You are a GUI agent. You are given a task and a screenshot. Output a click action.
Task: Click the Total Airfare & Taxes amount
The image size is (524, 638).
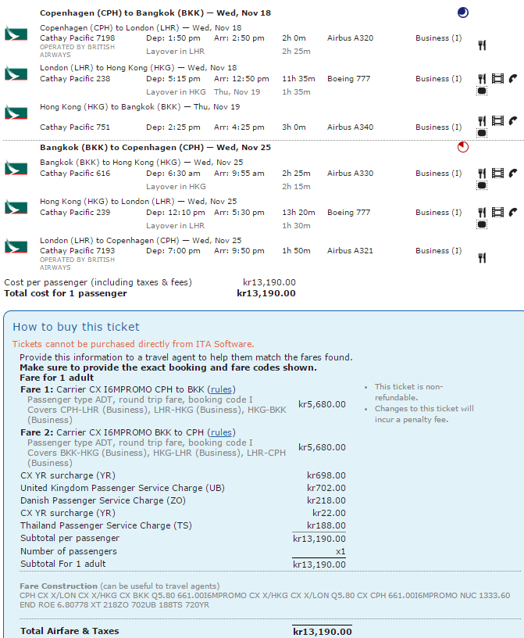click(322, 631)
